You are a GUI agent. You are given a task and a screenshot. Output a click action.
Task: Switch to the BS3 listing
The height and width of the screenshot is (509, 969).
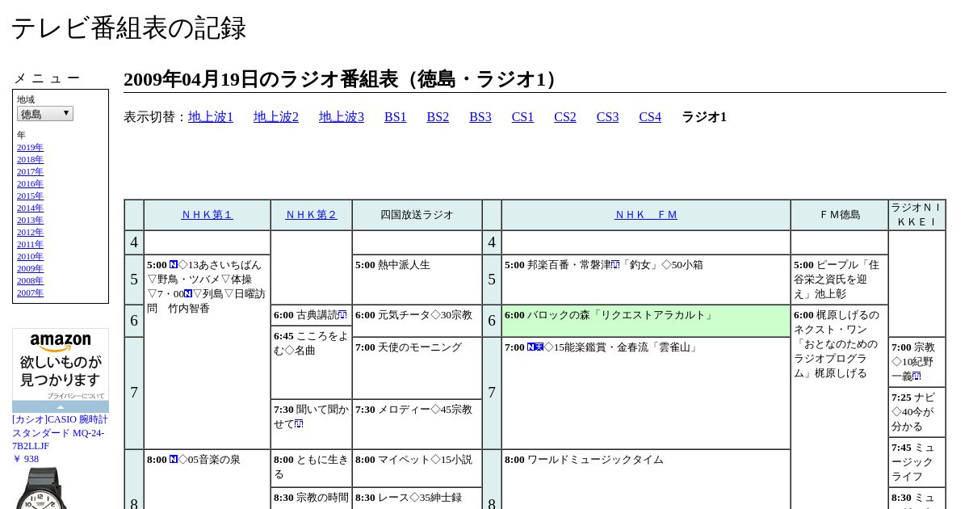pos(480,117)
